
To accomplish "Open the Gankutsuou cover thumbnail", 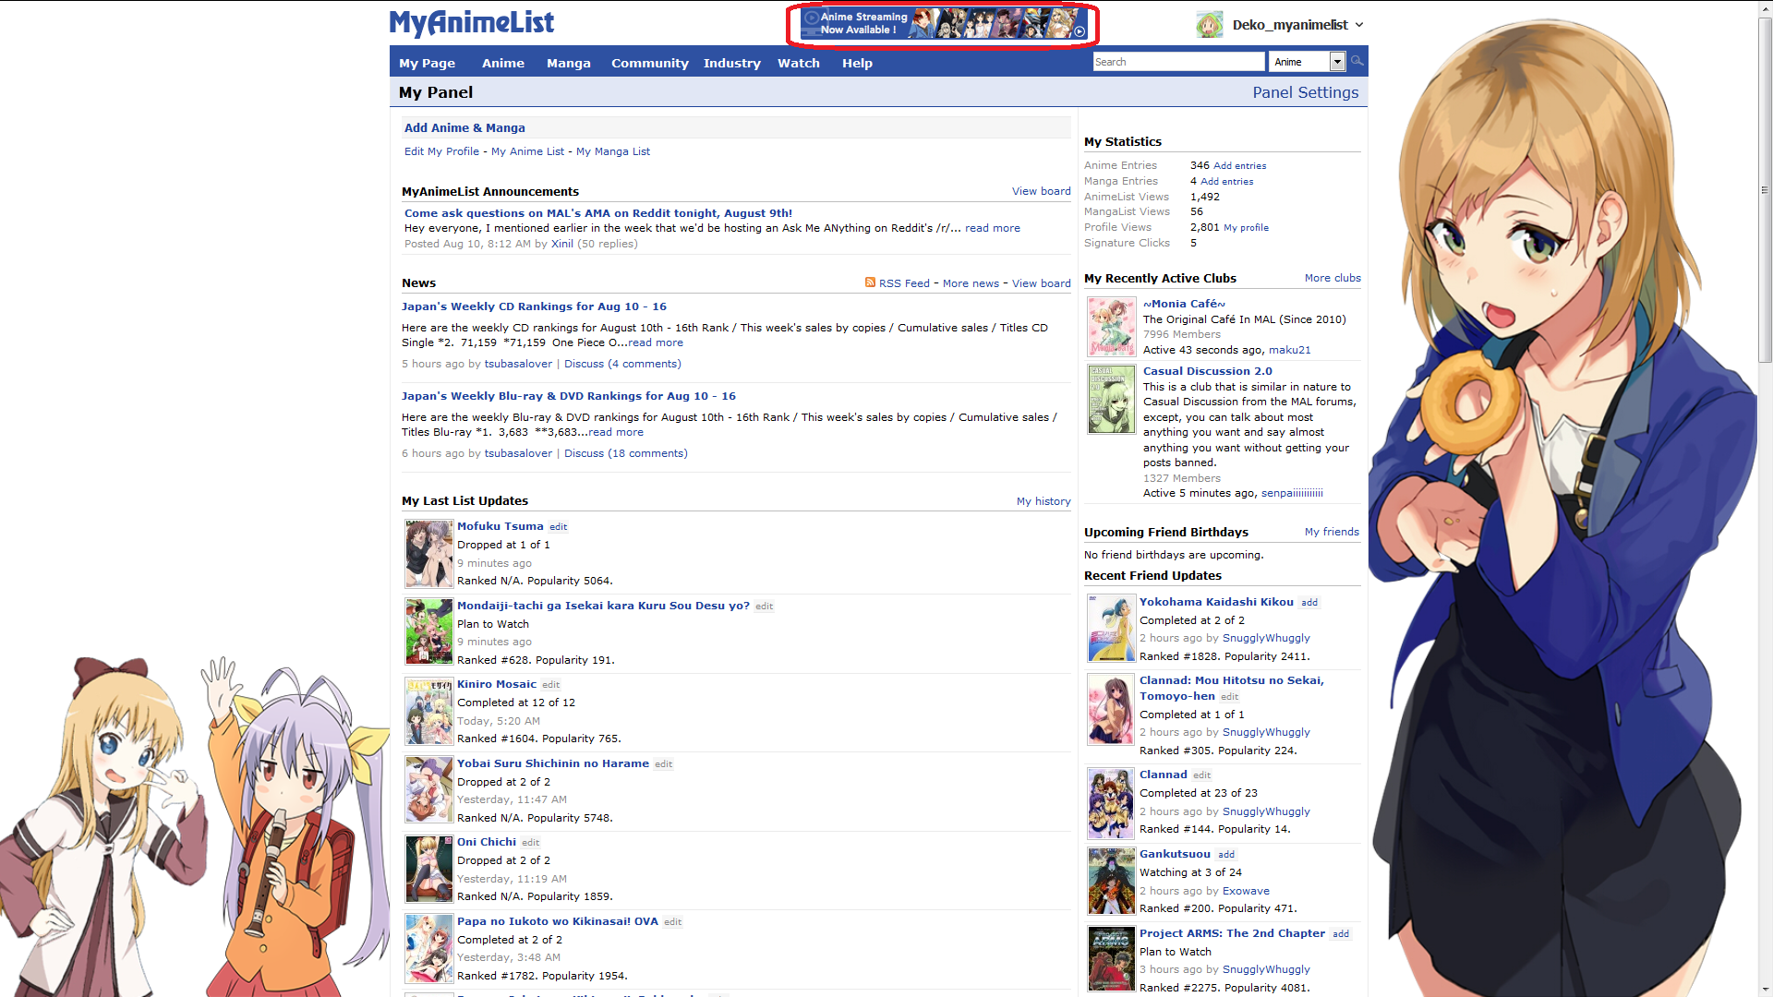I will 1111,881.
